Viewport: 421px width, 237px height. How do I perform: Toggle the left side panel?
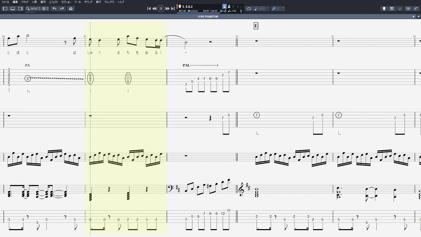[x=5, y=9]
